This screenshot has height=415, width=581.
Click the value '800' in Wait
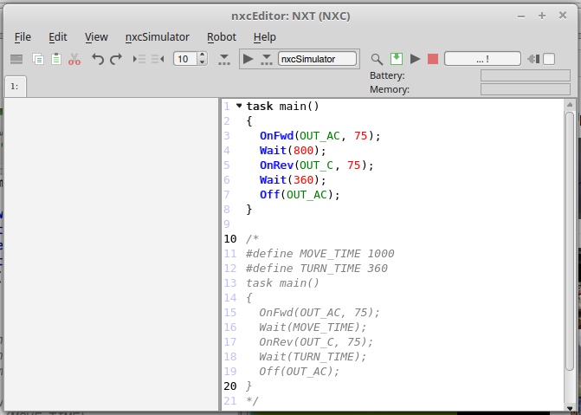point(303,151)
